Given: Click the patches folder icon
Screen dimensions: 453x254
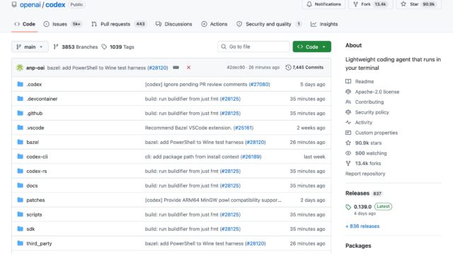Looking at the screenshot, I should click(x=21, y=200).
